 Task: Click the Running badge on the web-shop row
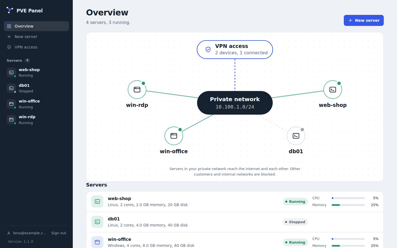click(295, 202)
